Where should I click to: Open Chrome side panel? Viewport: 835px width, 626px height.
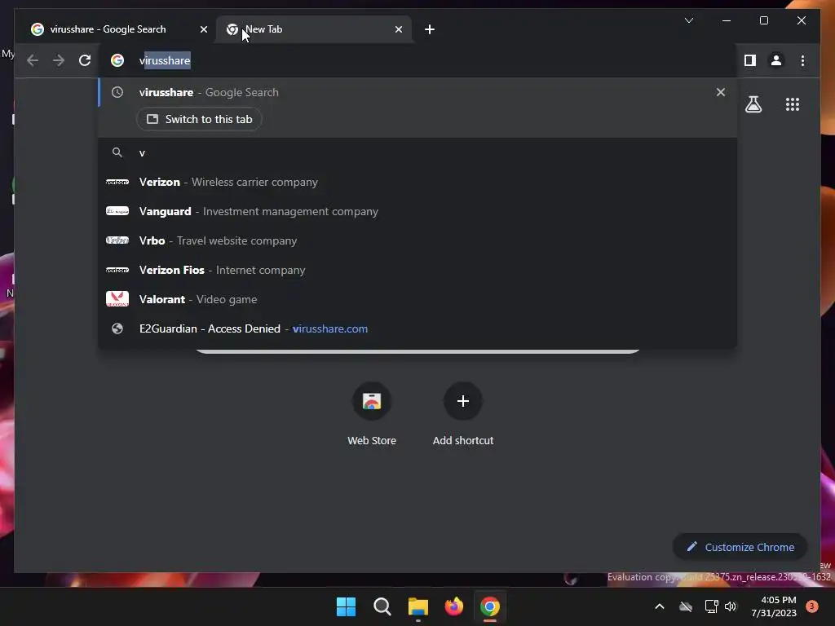pyautogui.click(x=750, y=60)
